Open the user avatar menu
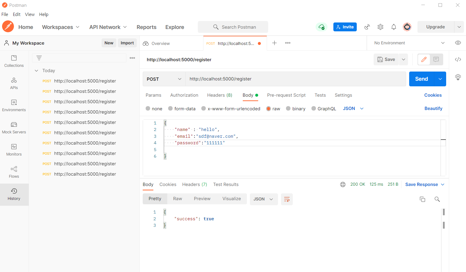Image resolution: width=466 pixels, height=272 pixels. (407, 27)
